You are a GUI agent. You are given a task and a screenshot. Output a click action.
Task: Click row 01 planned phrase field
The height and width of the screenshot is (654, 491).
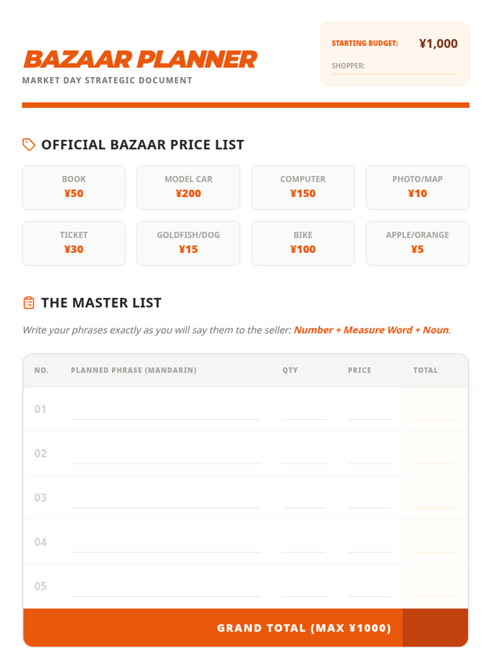[x=165, y=411]
